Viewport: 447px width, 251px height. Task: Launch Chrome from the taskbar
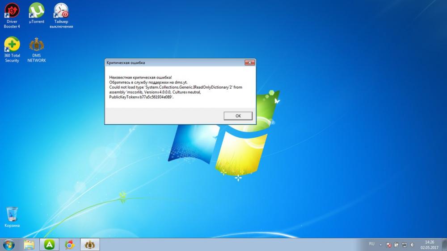pos(69,244)
